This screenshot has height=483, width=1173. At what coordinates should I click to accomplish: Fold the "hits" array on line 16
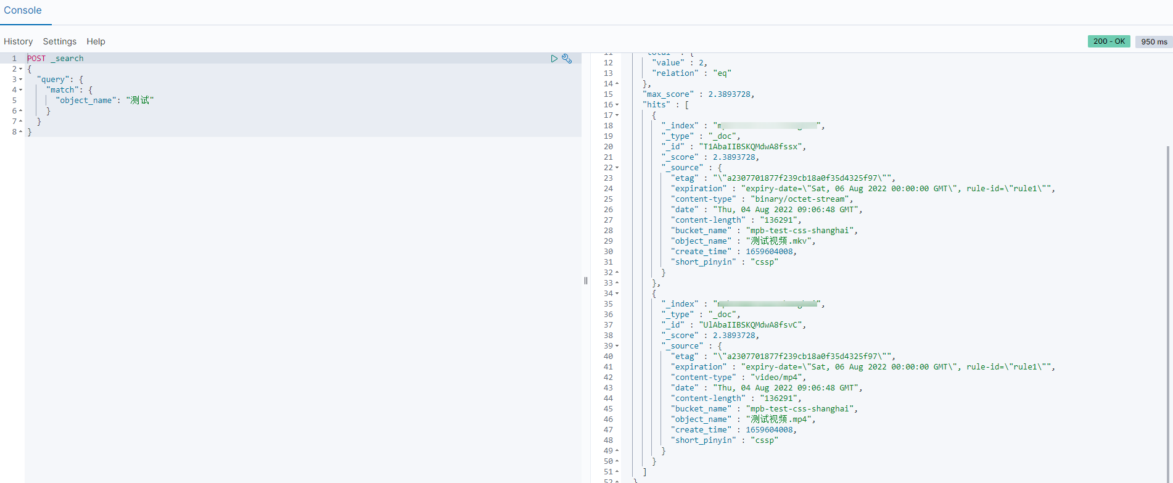coord(617,105)
